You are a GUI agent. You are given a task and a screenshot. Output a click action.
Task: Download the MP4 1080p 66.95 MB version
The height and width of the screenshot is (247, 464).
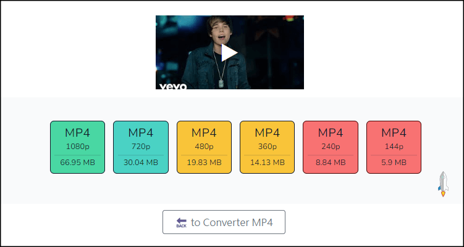pyautogui.click(x=77, y=147)
